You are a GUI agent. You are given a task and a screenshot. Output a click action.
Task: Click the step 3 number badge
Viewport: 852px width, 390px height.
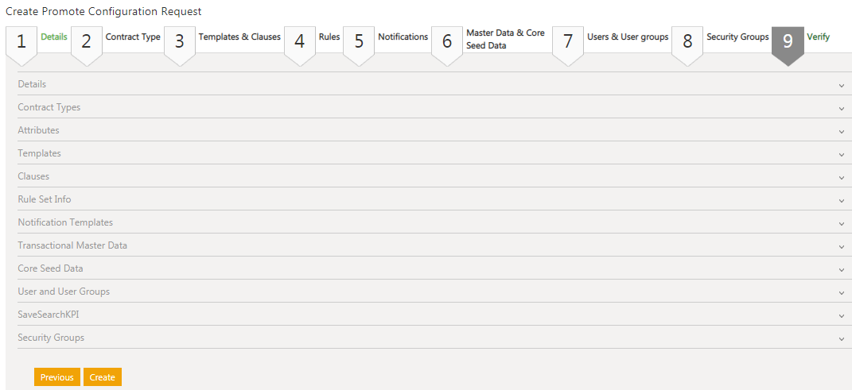180,42
